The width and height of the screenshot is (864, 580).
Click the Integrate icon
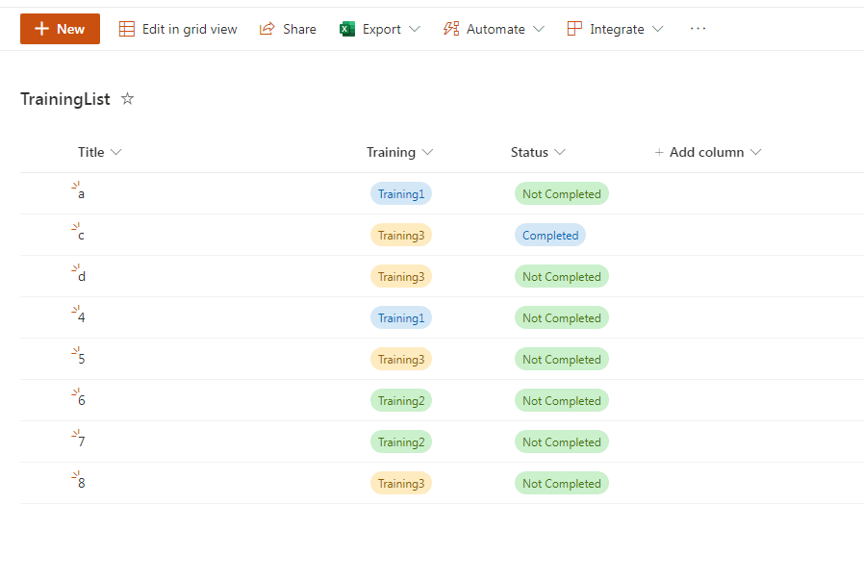[x=574, y=29]
